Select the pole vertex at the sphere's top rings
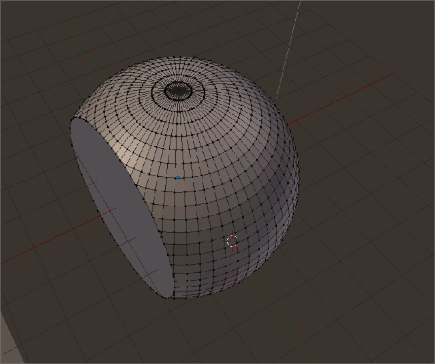The height and width of the screenshot is (364, 435). coord(178,90)
